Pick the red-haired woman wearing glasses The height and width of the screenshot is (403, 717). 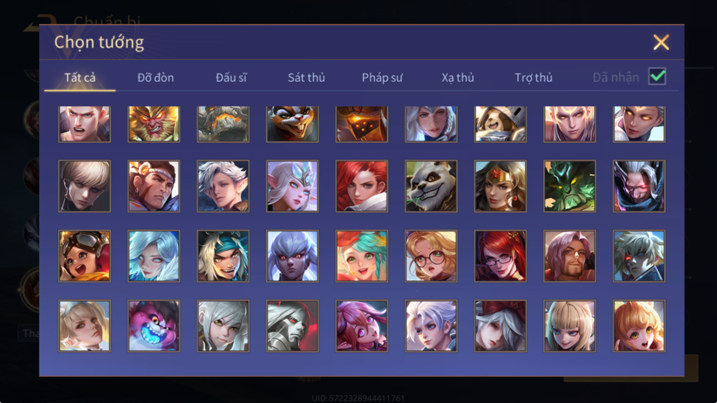point(500,256)
